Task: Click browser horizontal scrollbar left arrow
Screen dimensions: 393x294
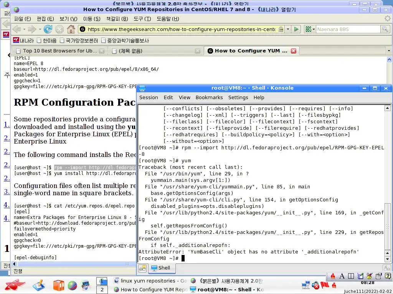Action: tap(14, 264)
